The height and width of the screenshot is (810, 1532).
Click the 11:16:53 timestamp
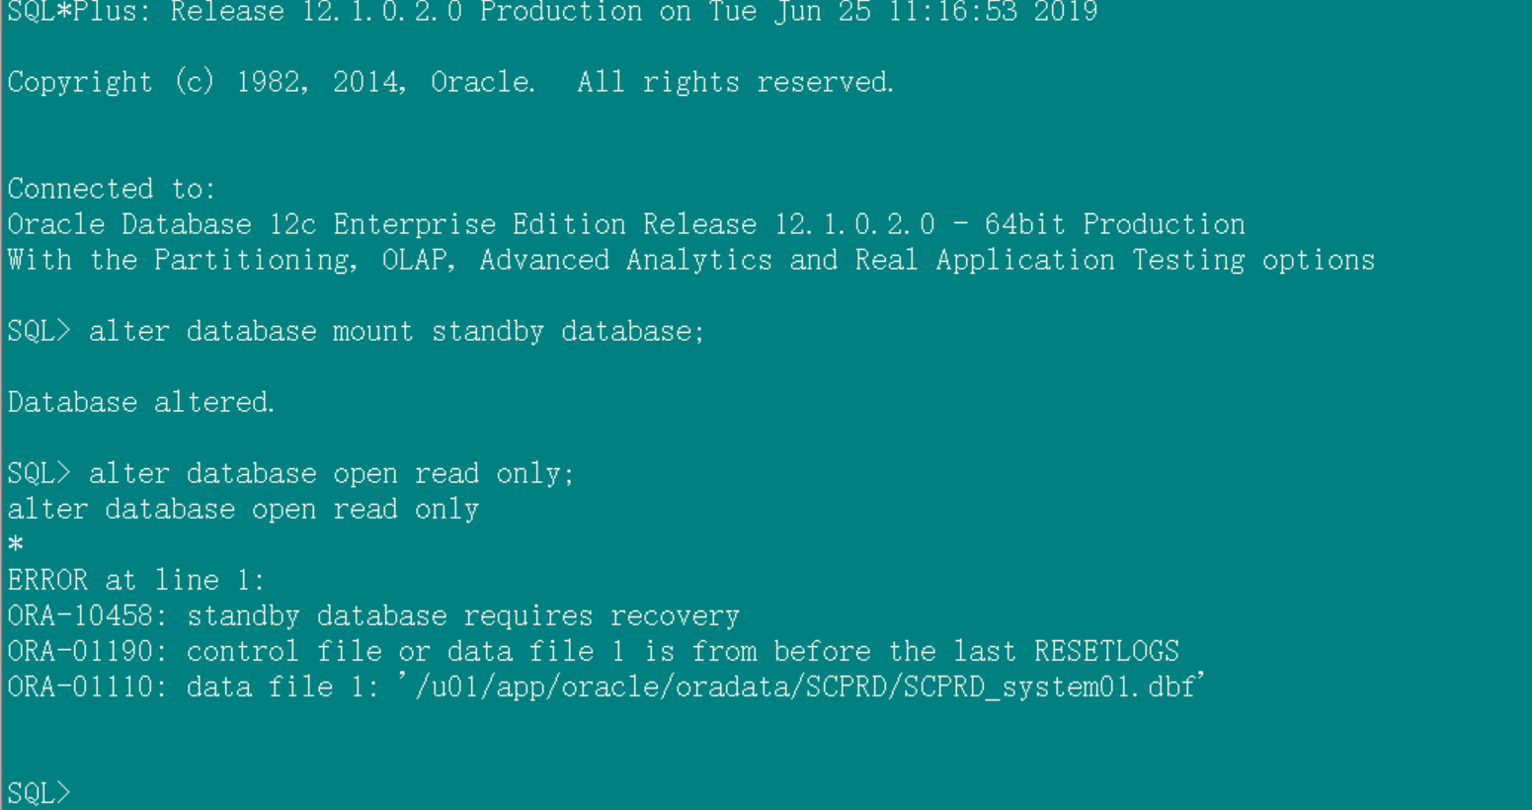tap(952, 12)
